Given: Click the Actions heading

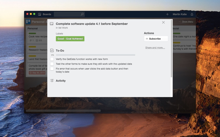Looking at the screenshot, I should (149, 33).
